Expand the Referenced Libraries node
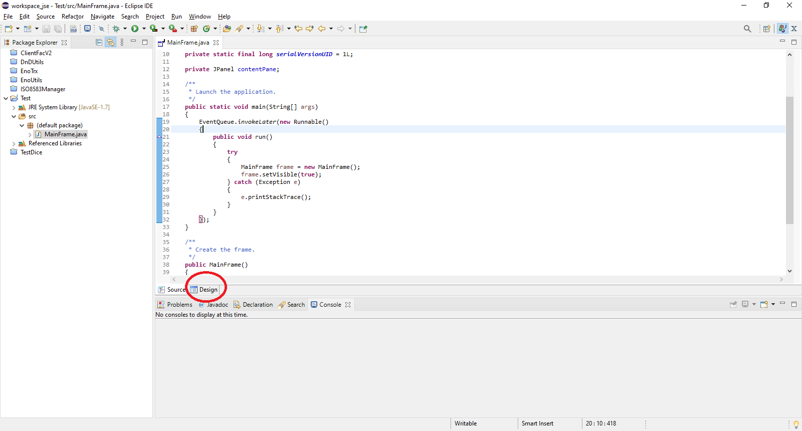This screenshot has width=802, height=431. [14, 143]
